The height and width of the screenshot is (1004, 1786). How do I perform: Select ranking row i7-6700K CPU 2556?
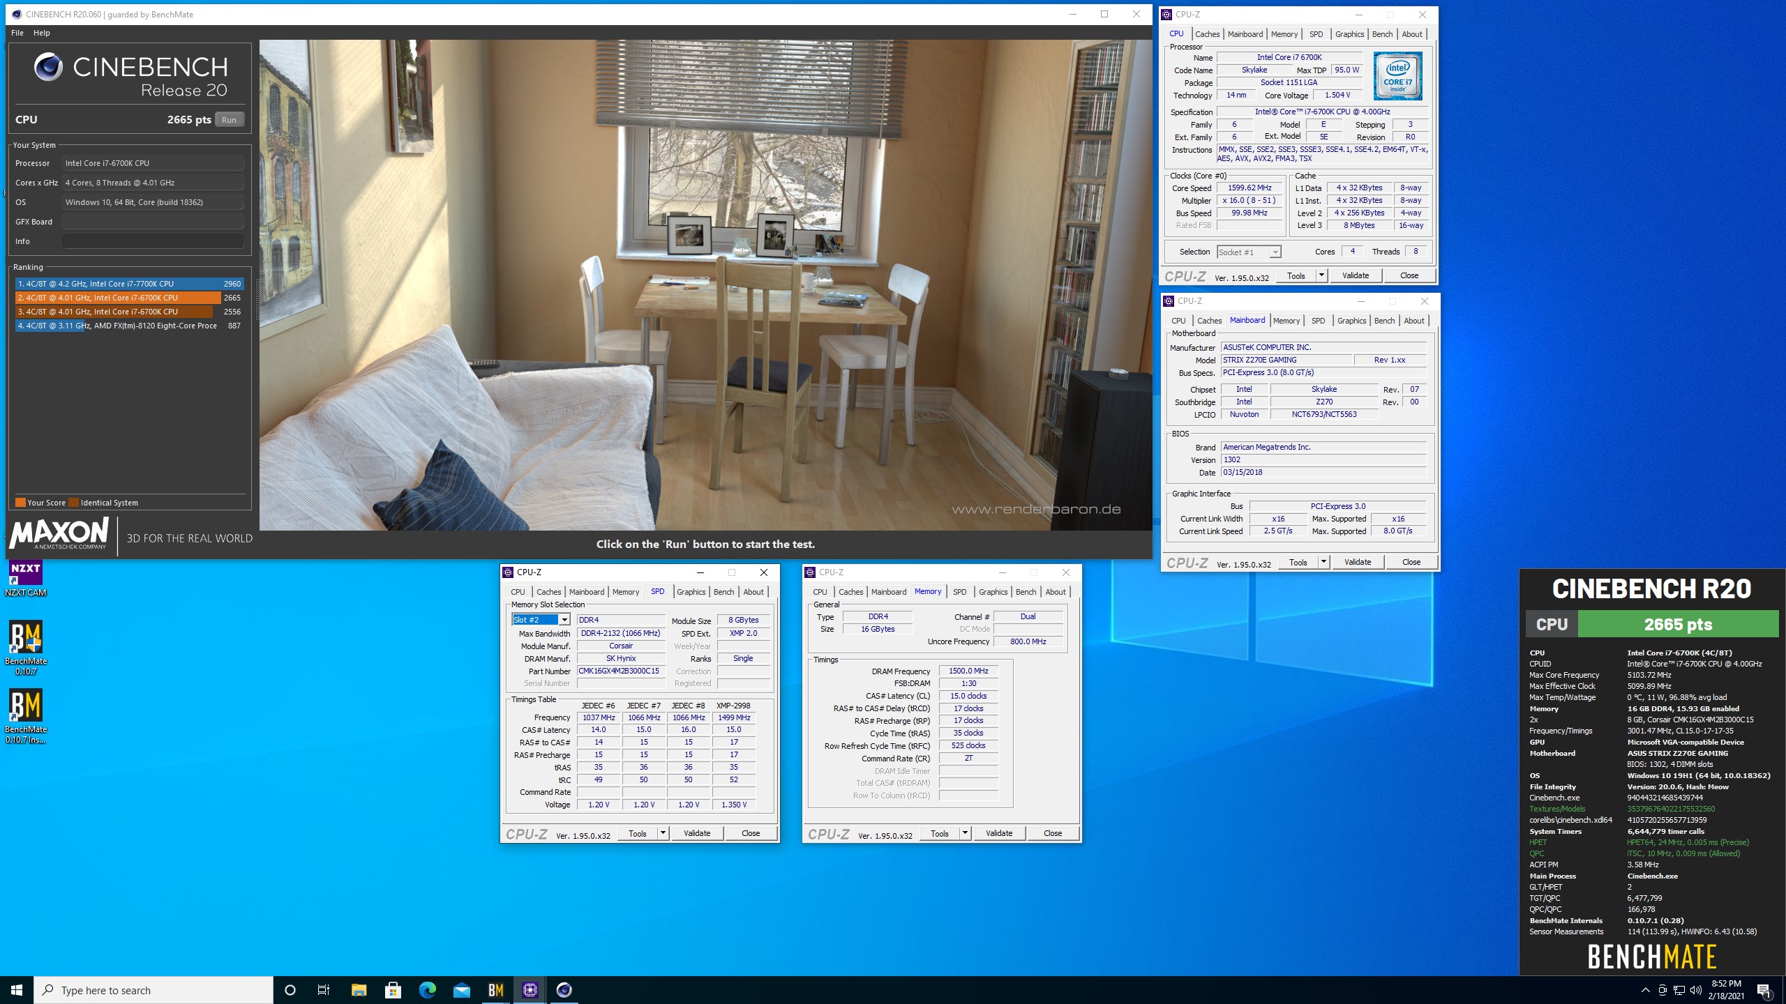click(x=129, y=312)
